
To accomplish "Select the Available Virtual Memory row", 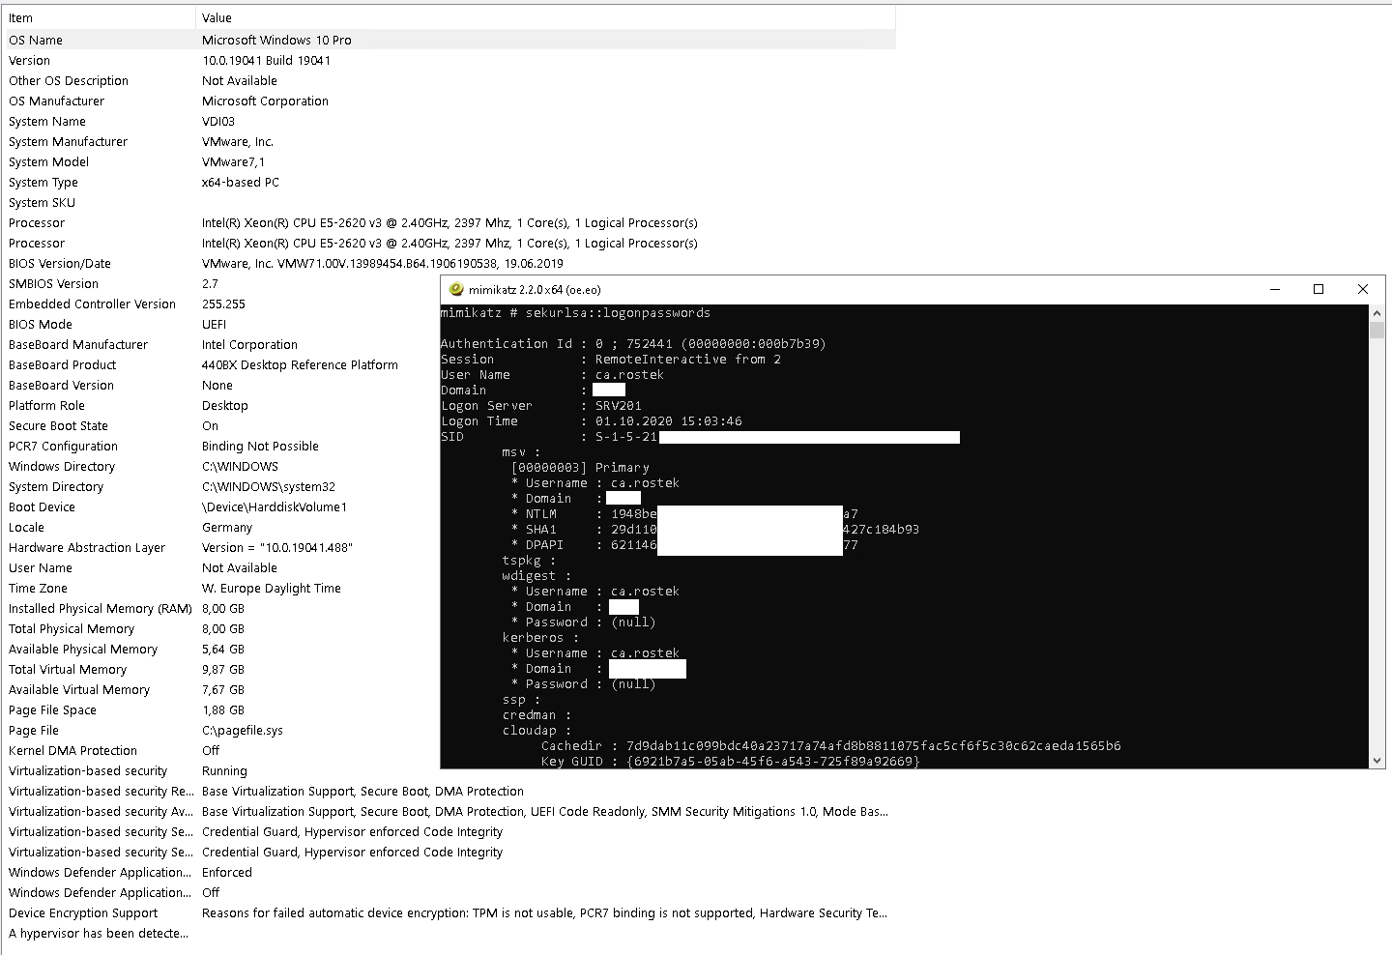I will pyautogui.click(x=220, y=689).
